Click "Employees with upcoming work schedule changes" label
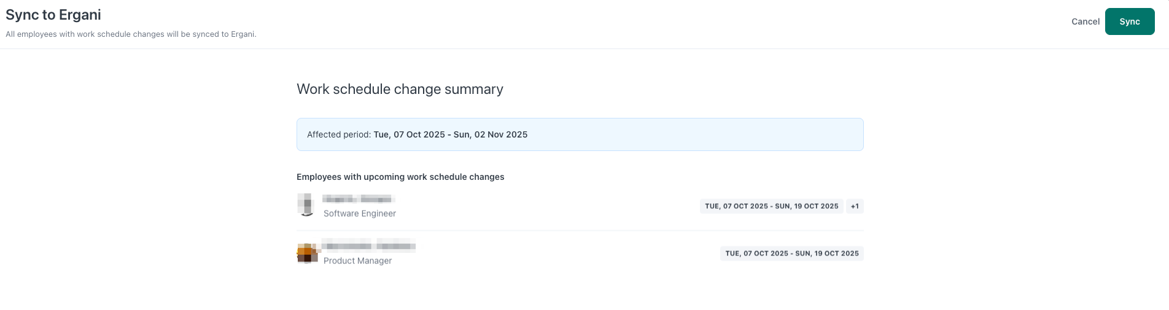The image size is (1169, 310). [x=400, y=177]
